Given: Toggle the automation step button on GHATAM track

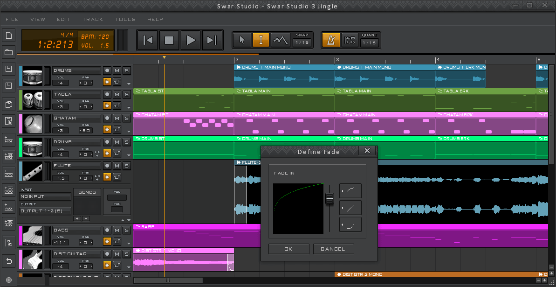Looking at the screenshot, I should pos(117,129).
